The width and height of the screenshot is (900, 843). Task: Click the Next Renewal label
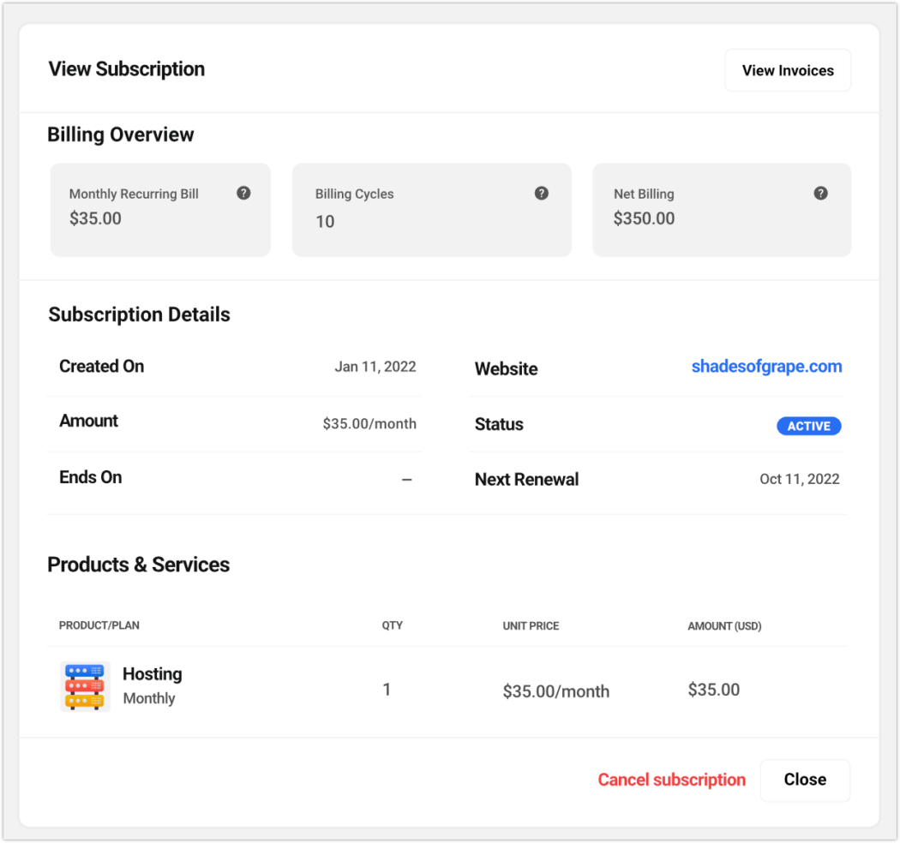coord(526,479)
